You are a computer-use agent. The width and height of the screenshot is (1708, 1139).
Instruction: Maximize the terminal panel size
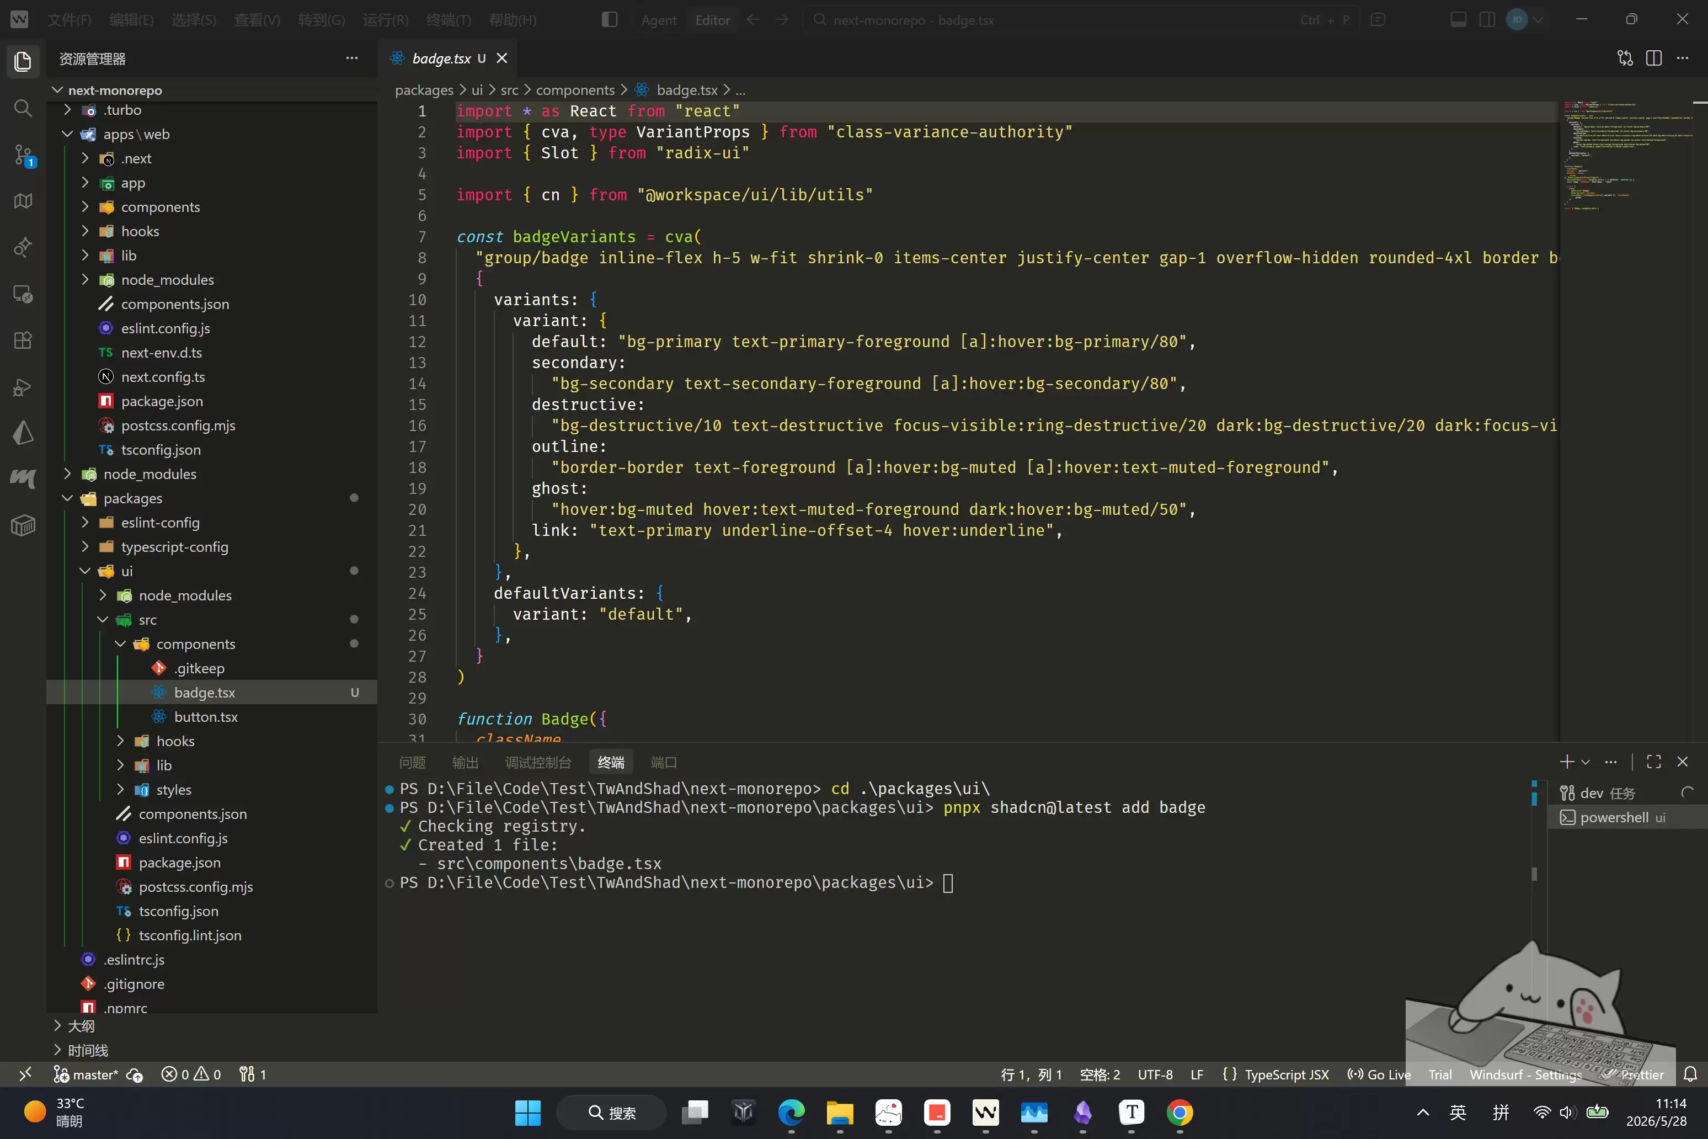coord(1653,762)
